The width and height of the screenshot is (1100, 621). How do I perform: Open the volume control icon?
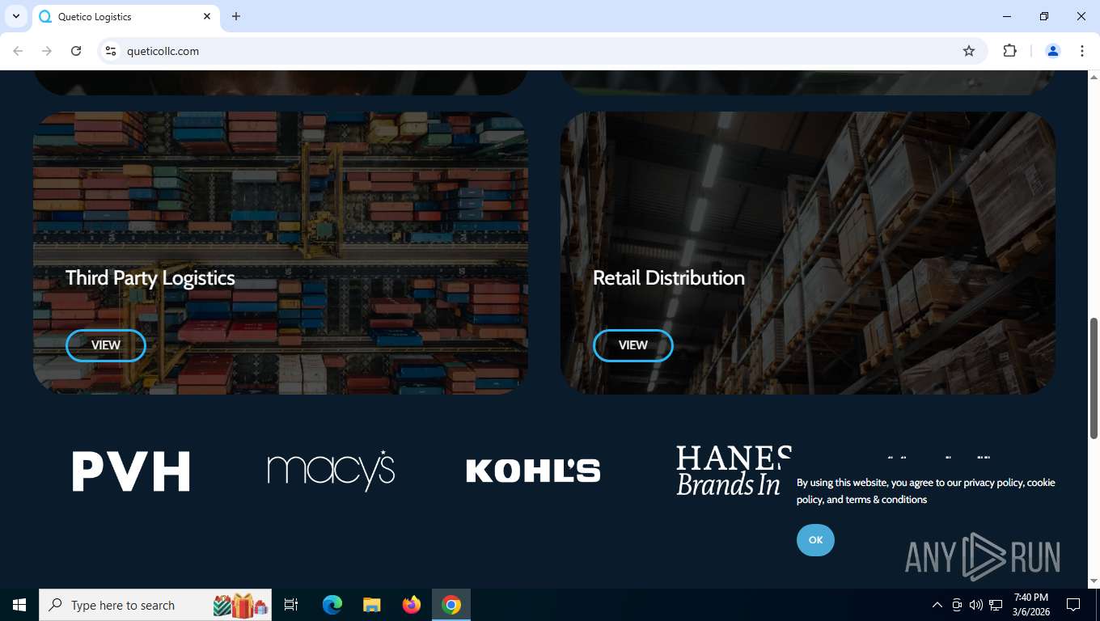(976, 605)
